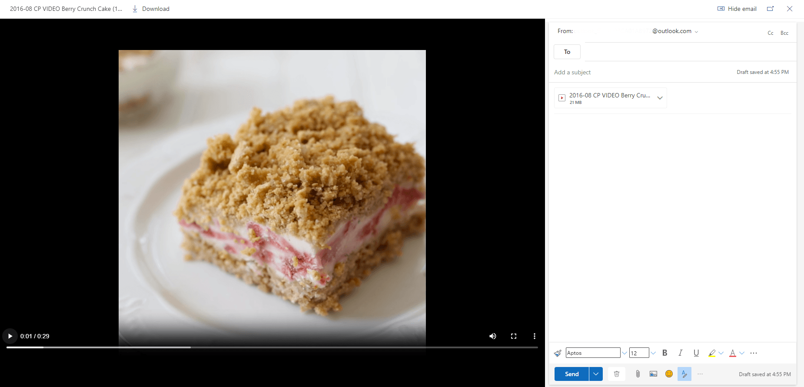
Task: Open video player more options menu
Action: (534, 336)
